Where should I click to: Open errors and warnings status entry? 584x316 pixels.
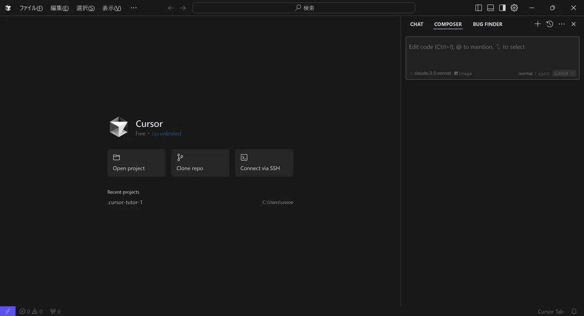click(31, 311)
